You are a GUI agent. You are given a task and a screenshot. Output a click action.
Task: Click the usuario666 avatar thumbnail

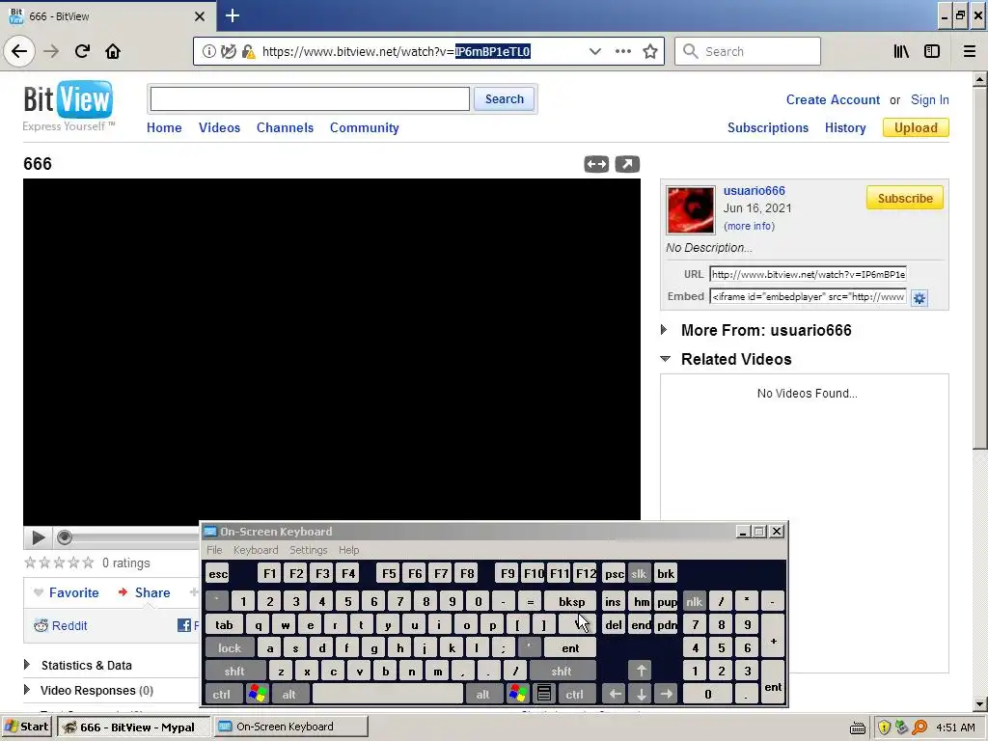tap(691, 209)
